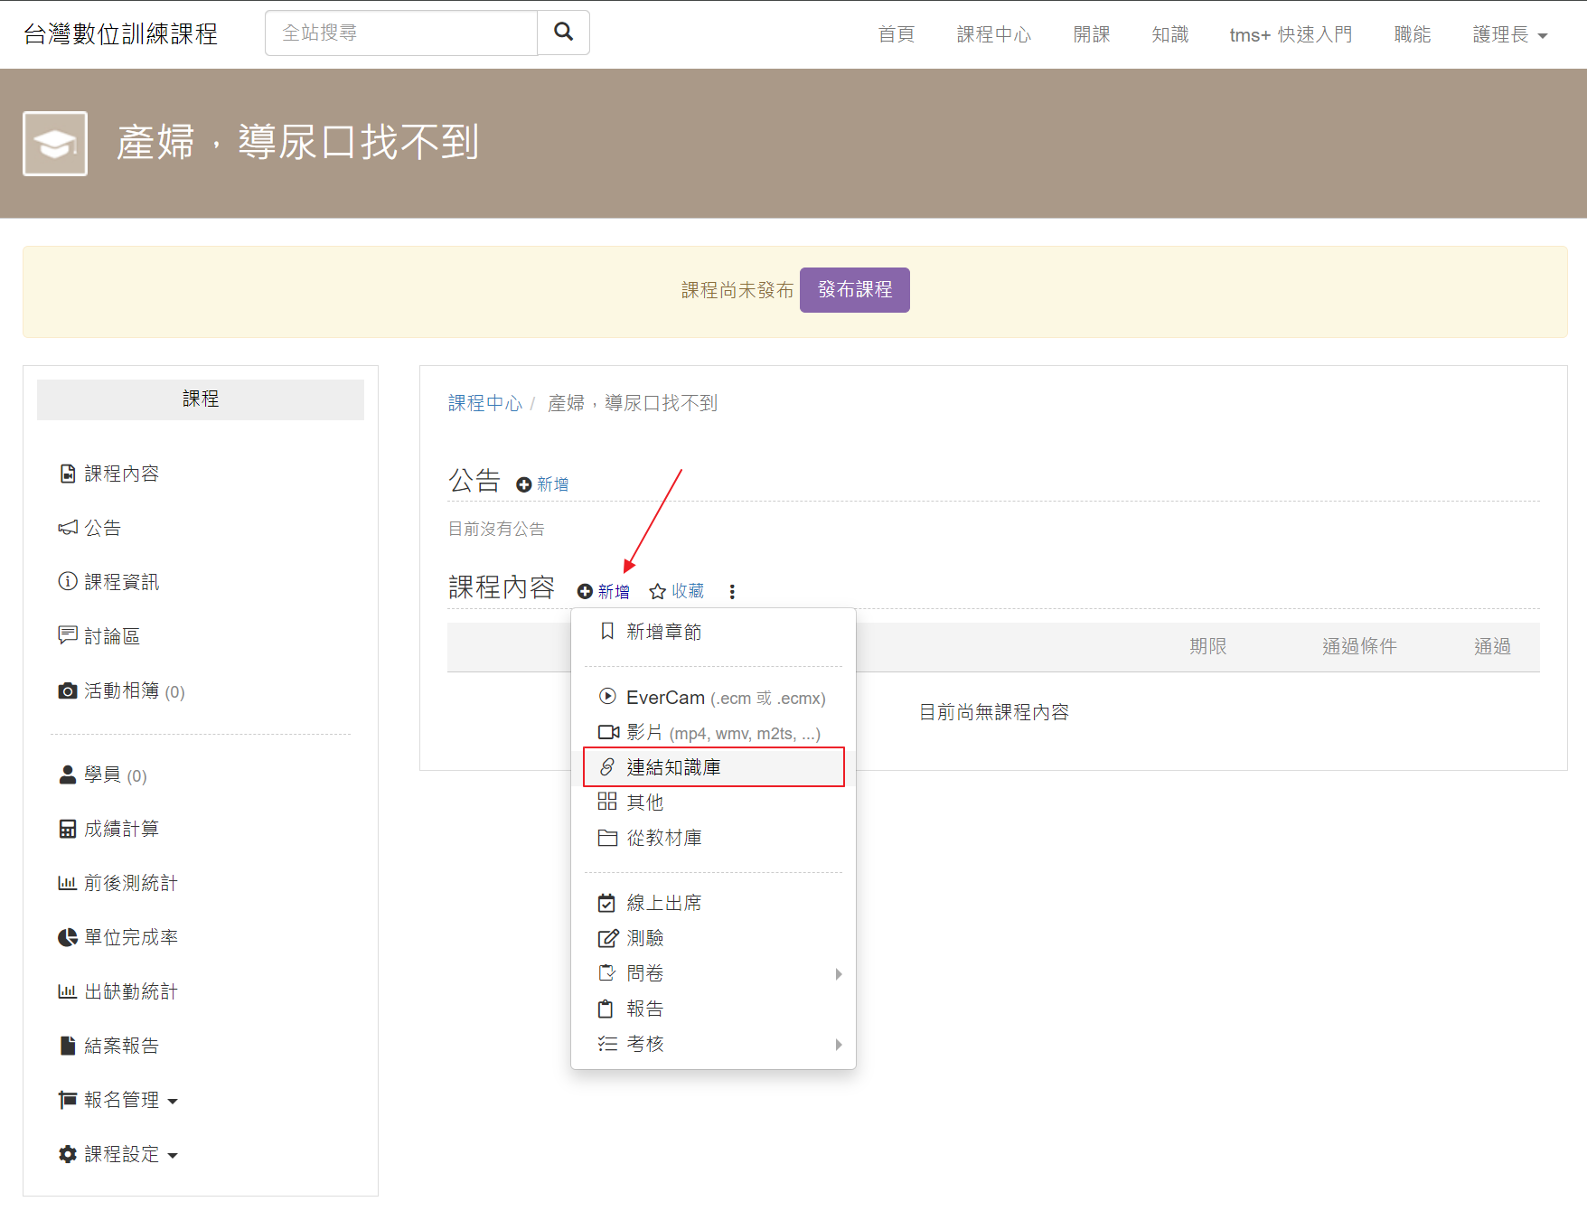Click the document icon beside 課程內容 in sidebar

68,474
